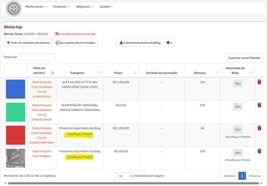Sort by Título do anúncio column icon
Screen dimensions: 267x186
(53, 73)
